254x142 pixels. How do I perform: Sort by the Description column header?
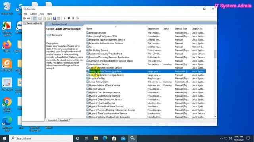pos(153,29)
